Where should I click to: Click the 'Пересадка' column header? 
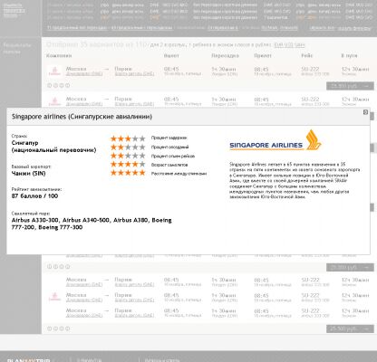click(225, 55)
